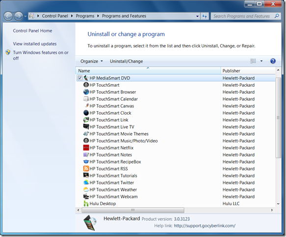Click the HP TouchSmart Browser globe icon

[86, 92]
